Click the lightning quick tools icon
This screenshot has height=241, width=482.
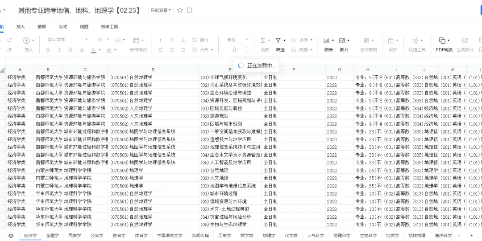pyautogui.click(x=415, y=40)
